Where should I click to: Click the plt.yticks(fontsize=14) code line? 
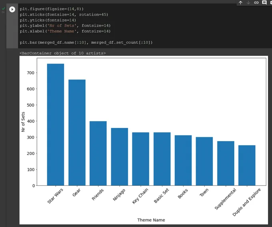click(48, 20)
